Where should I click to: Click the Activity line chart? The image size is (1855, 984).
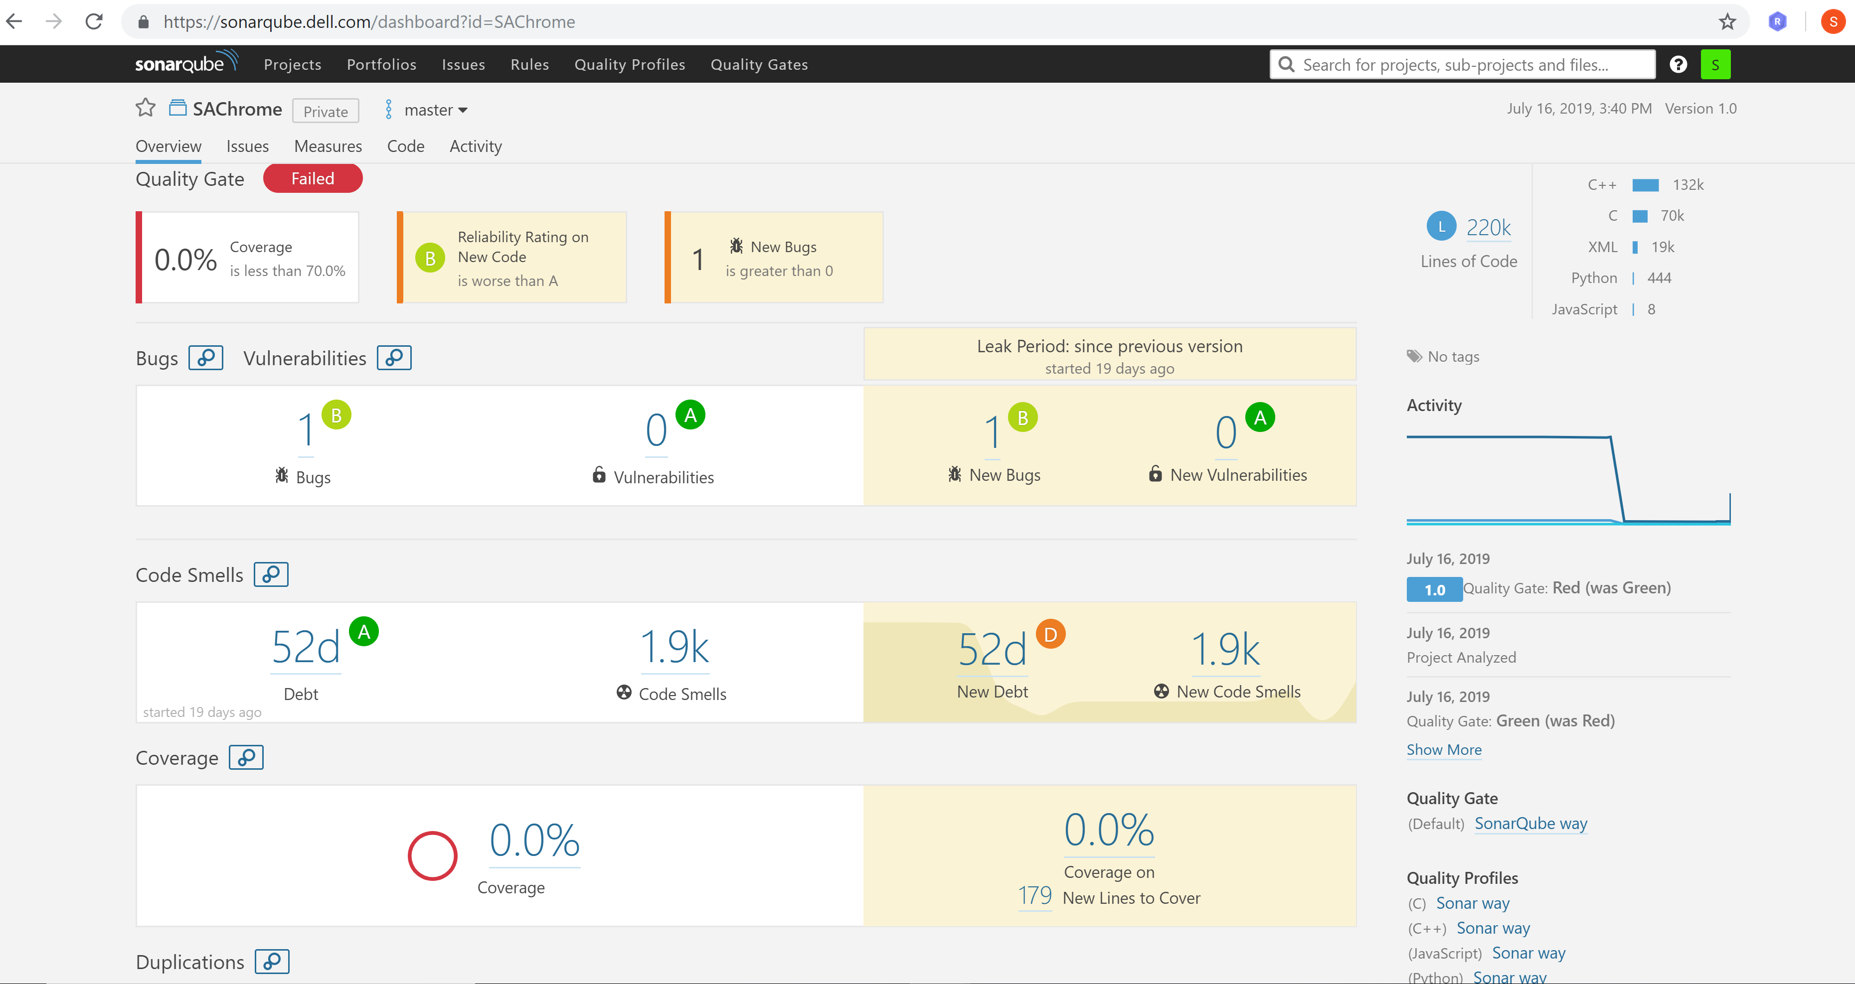pyautogui.click(x=1568, y=479)
